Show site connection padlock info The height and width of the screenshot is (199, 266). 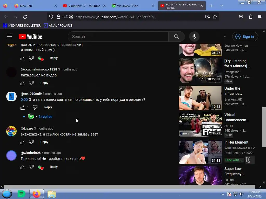point(58,17)
